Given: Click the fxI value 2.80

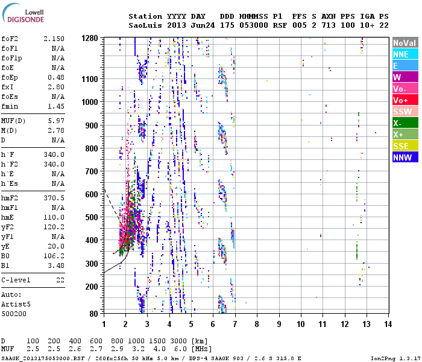Looking at the screenshot, I should (x=56, y=87).
